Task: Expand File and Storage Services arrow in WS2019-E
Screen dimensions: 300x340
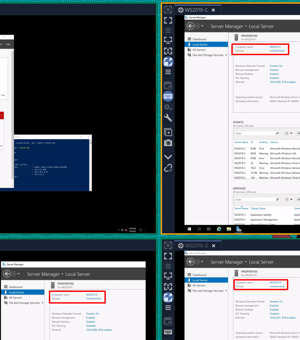Action: [x=43, y=303]
